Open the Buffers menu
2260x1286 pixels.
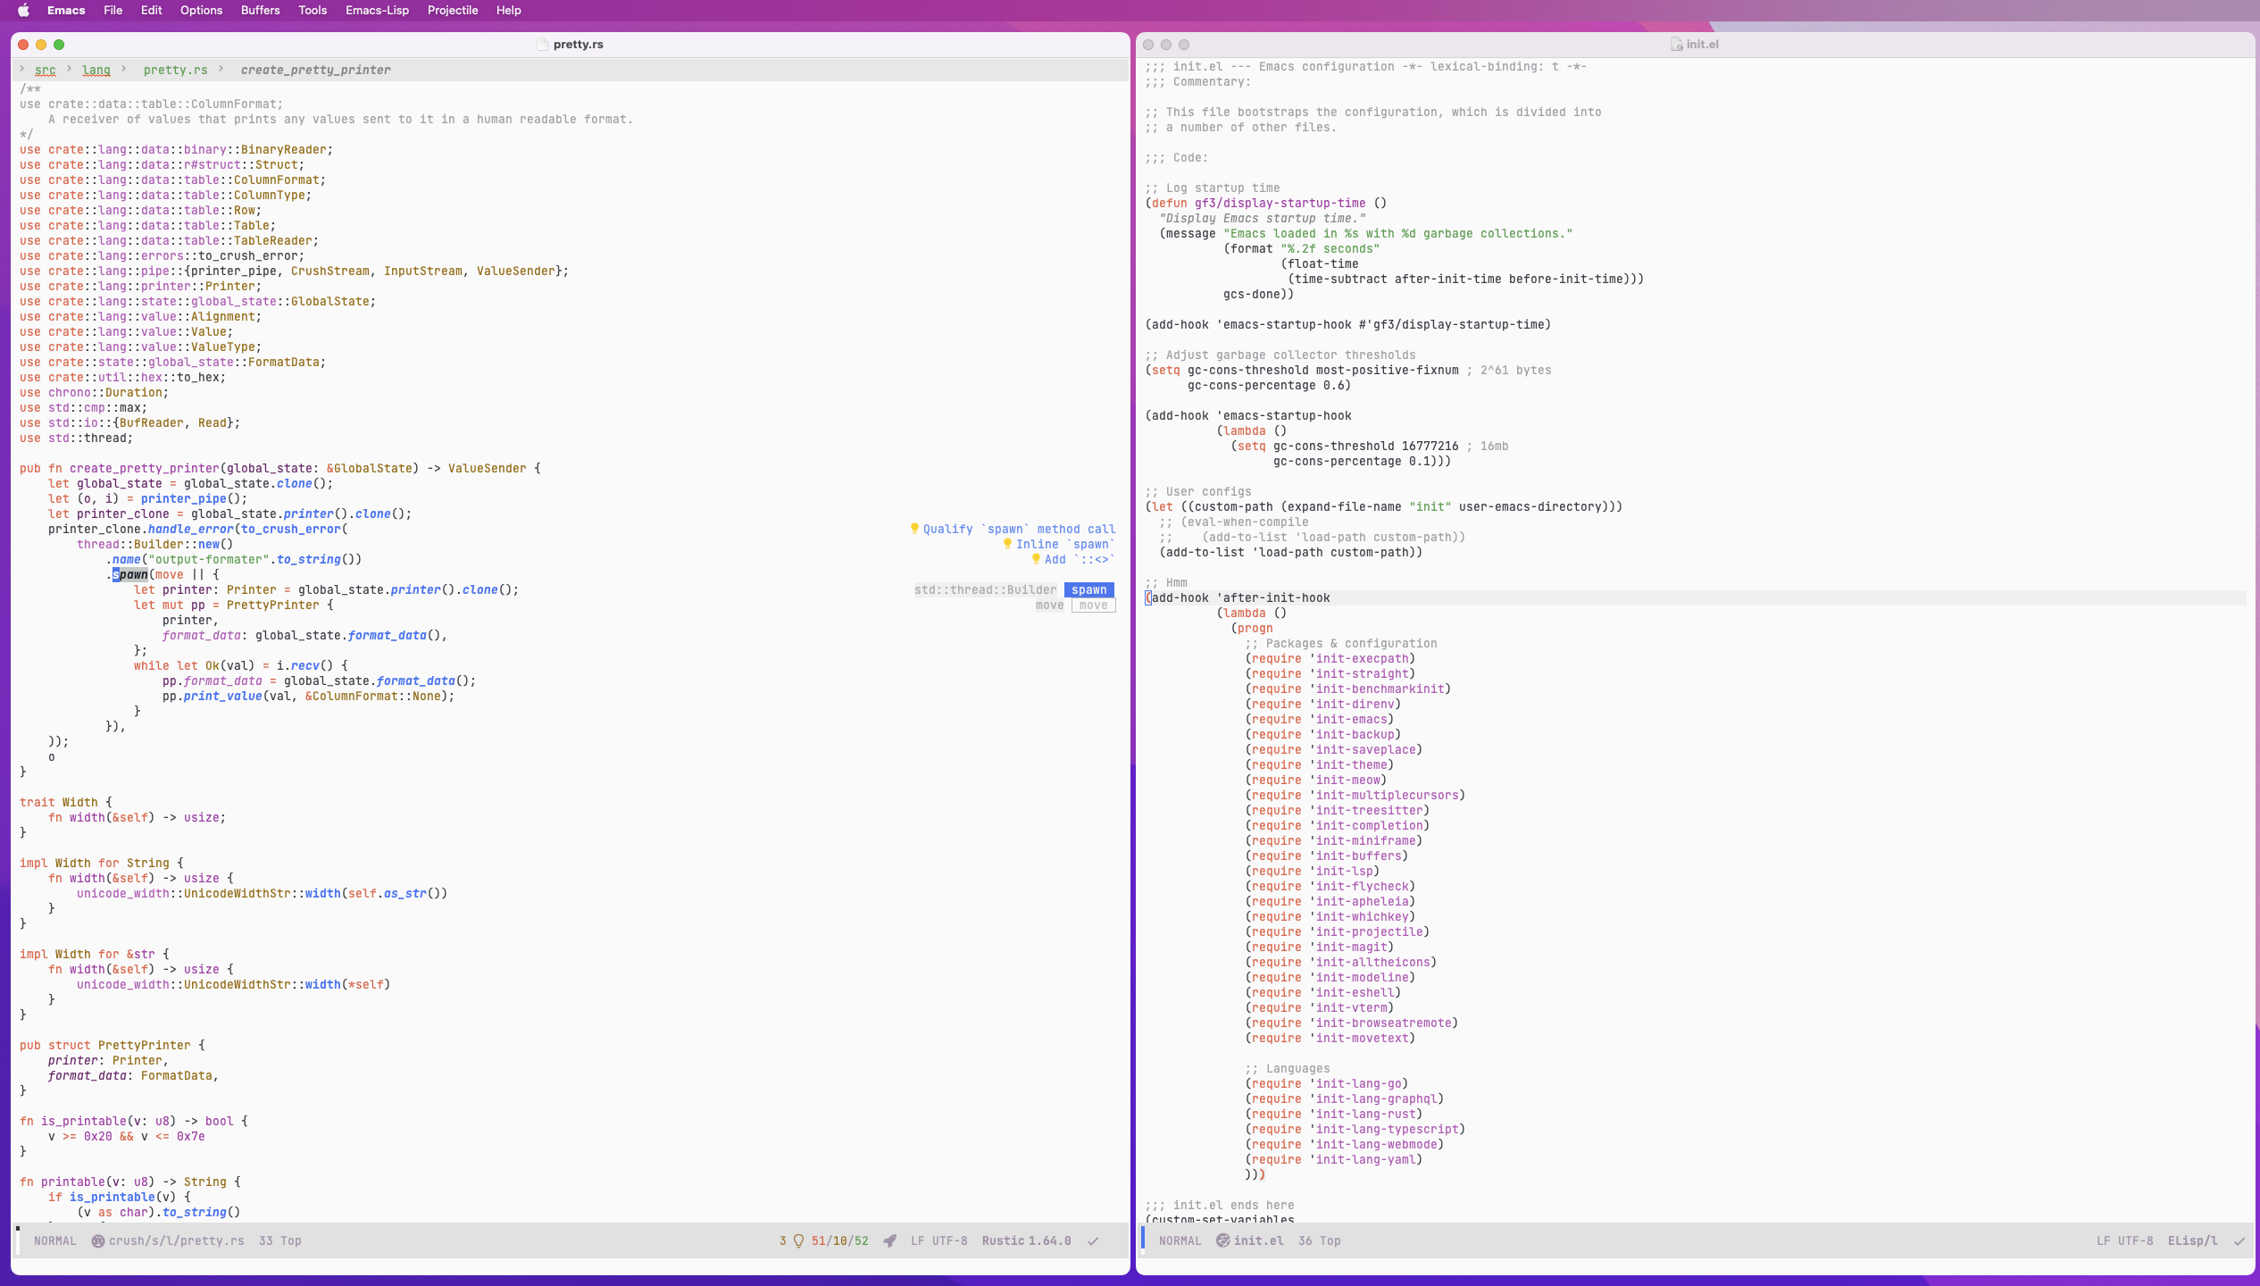click(x=260, y=11)
